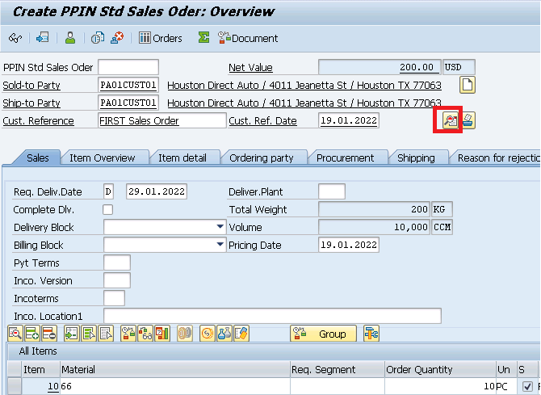This screenshot has height=395, width=541.
Task: Click the document with blue arrow icon
Action: (x=43, y=37)
